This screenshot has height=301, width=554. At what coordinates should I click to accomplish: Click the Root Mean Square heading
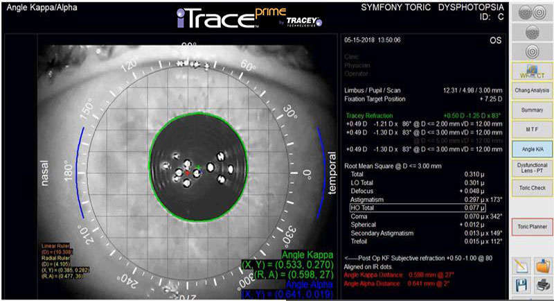393,166
